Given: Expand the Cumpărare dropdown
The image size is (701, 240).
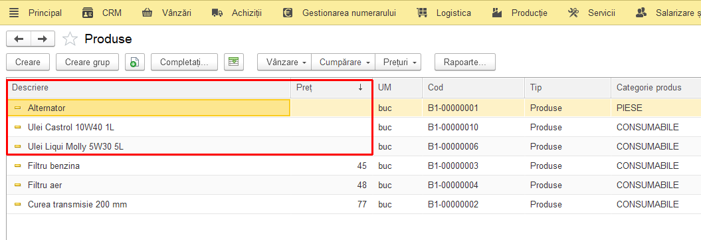Looking at the screenshot, I should pyautogui.click(x=344, y=62).
